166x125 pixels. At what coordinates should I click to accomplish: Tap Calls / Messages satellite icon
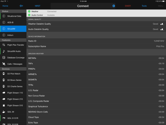point(4,64)
